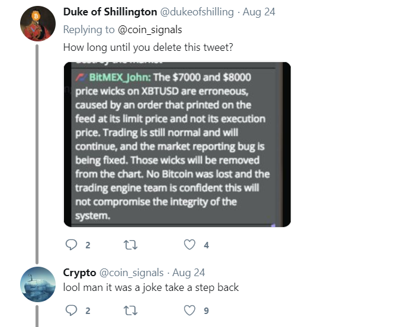Click the reply count 2 on Duke's tweet
Screen dimensions: 418x327
[x=87, y=245]
